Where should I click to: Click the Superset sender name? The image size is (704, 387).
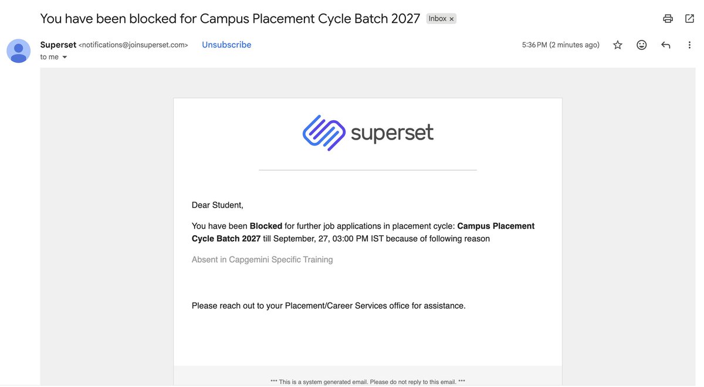click(58, 45)
